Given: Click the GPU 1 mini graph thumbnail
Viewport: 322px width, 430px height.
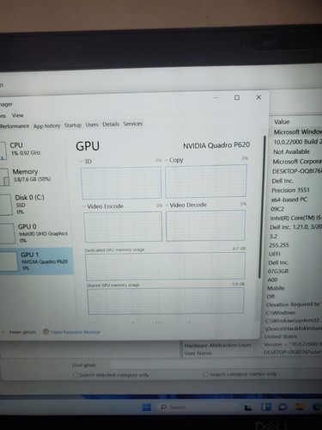Looking at the screenshot, I should click(x=9, y=261).
